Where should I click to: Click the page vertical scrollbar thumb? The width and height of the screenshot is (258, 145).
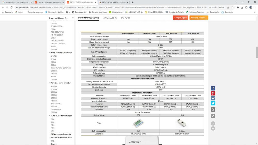257,52
